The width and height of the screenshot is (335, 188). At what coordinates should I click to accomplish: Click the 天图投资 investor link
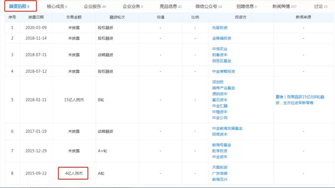(x=220, y=167)
